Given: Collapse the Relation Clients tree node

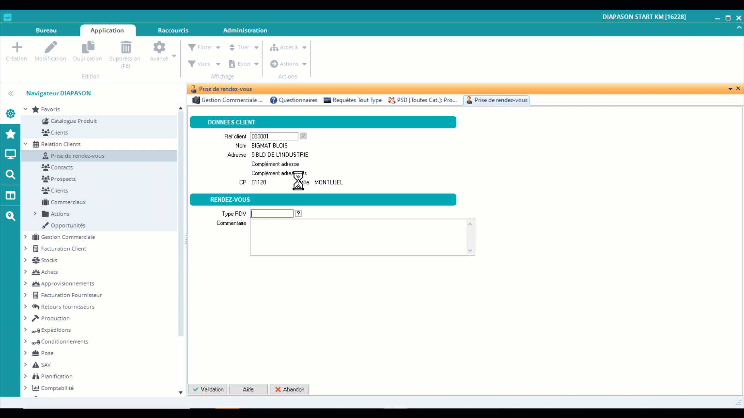Looking at the screenshot, I should (26, 144).
